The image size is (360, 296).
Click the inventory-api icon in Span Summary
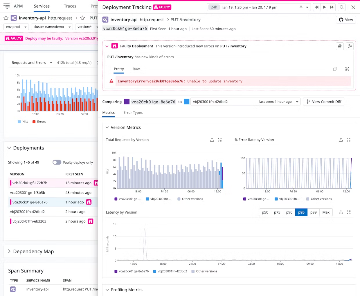point(13,289)
